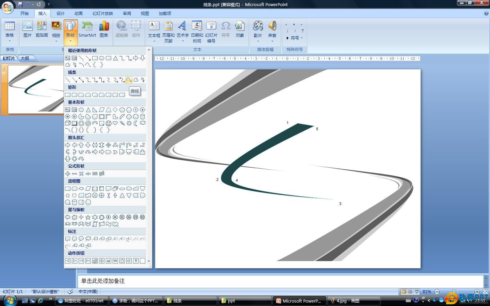The image size is (490, 306).
Task: Select the wave banner shape
Action: (108, 224)
